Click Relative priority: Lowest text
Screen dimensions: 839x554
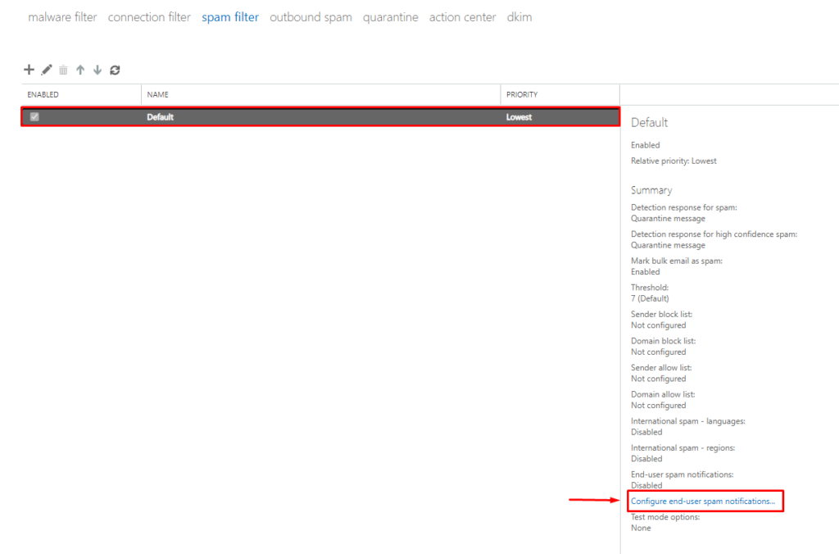673,161
